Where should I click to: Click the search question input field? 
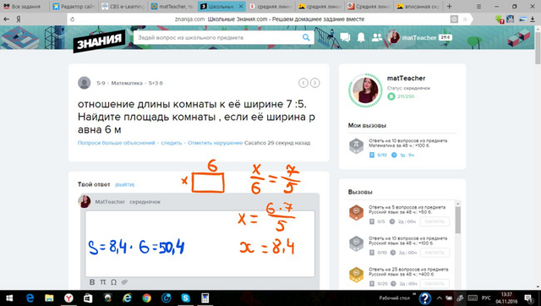[218, 37]
